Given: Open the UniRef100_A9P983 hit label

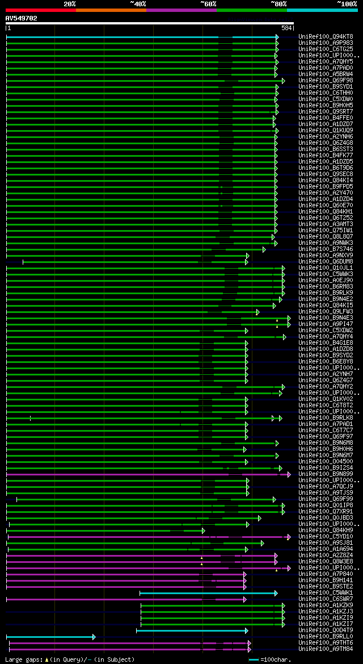Looking at the screenshot, I should 326,43.
